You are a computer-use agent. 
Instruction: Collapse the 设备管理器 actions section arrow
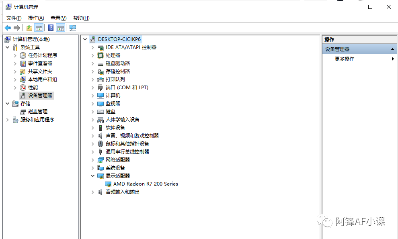point(392,49)
